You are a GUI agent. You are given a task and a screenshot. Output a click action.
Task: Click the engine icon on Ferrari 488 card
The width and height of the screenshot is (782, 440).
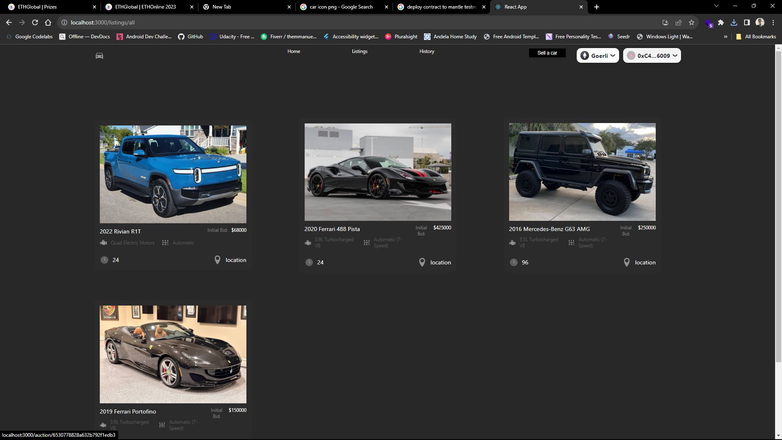click(308, 243)
